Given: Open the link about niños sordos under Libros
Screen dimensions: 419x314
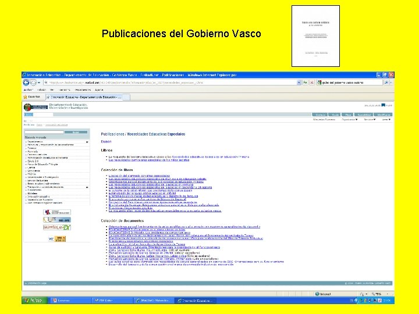Looking at the screenshot, I should click(149, 160).
